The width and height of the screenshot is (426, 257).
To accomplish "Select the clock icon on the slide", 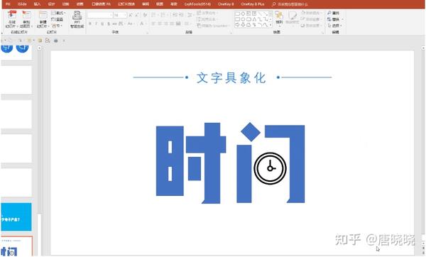I will (270, 168).
